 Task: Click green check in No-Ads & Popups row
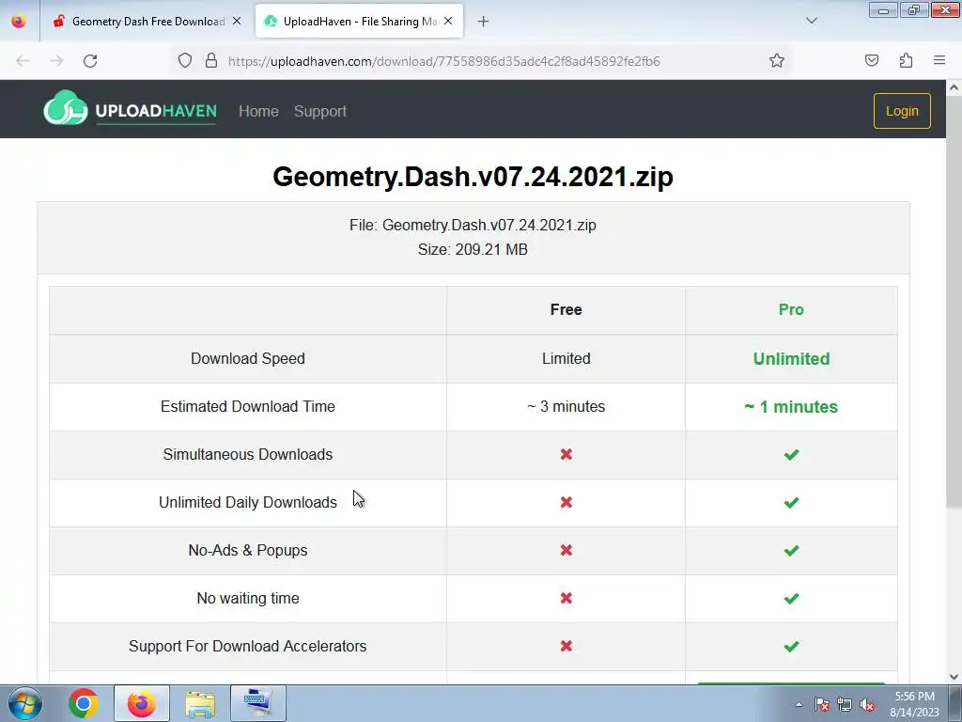[x=791, y=551]
